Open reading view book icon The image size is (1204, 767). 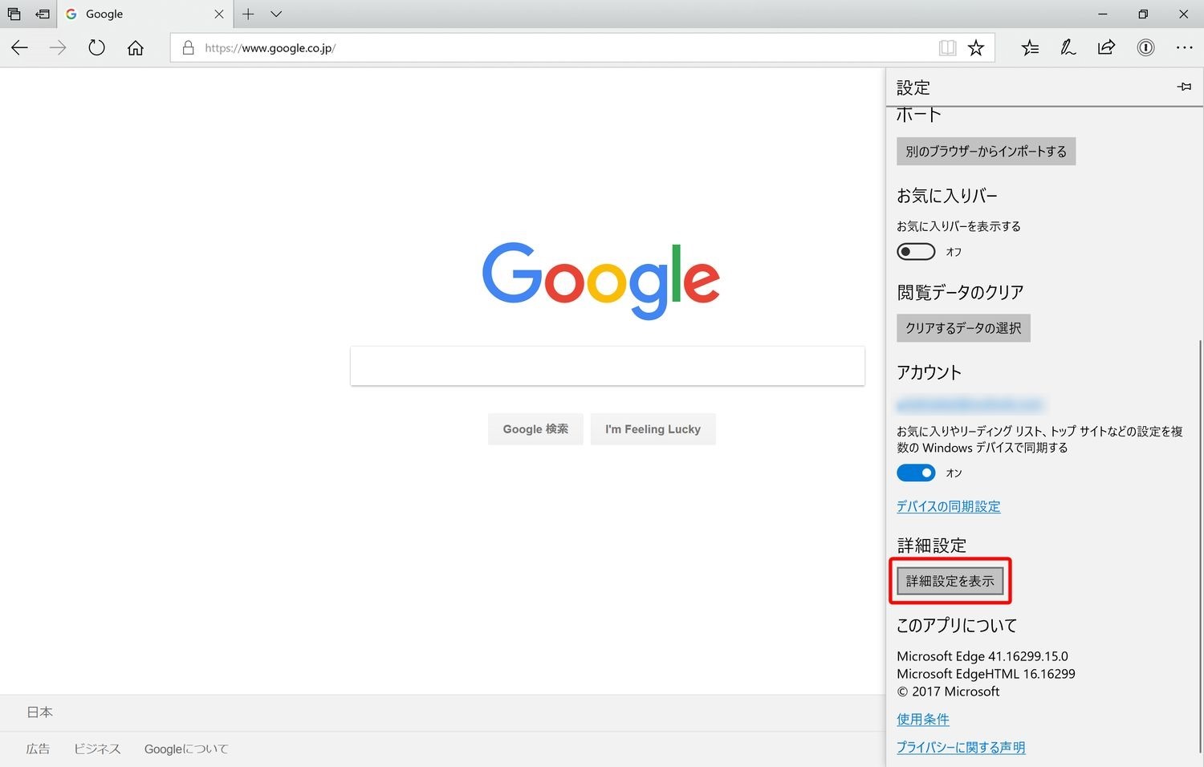[947, 48]
